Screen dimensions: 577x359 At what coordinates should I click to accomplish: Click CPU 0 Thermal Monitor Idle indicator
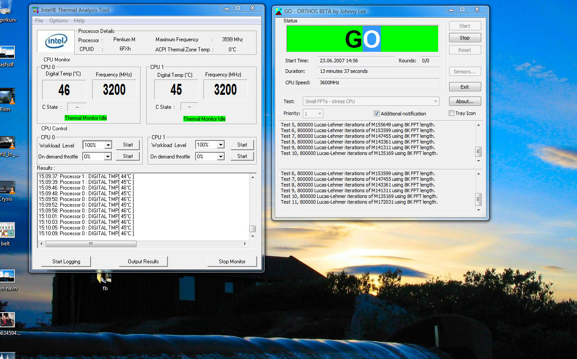(x=86, y=118)
